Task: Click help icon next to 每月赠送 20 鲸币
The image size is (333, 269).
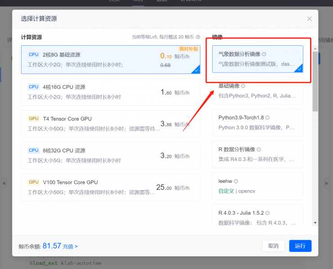Action: click(x=198, y=37)
